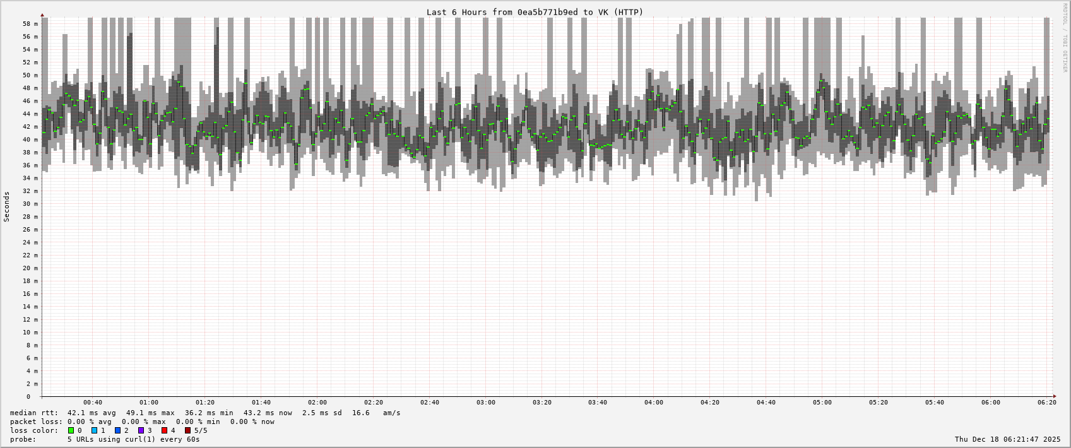Click the light blue 1 loss swatch
Image resolution: width=1071 pixels, height=448 pixels.
[95, 430]
